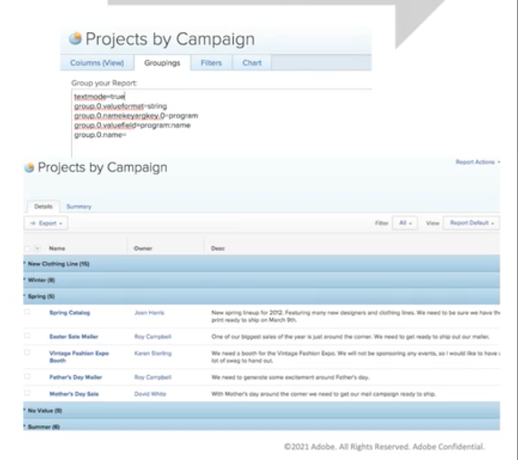Open the Report Actions dropdown
The height and width of the screenshot is (460, 518).
point(477,162)
